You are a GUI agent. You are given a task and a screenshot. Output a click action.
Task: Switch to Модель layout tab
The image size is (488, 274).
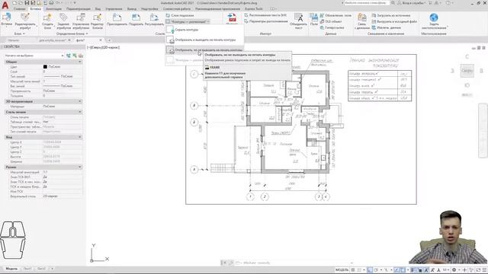coord(11,269)
